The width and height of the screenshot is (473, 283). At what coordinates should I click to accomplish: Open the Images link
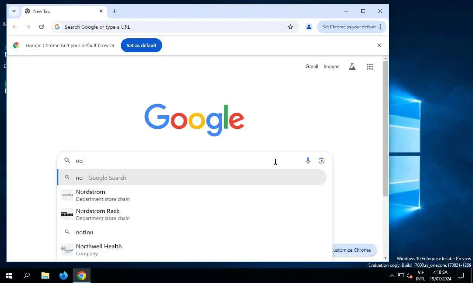[331, 67]
